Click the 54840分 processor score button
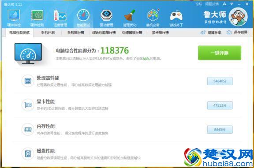Screen dimensions: 254x168 (x=220, y=81)
